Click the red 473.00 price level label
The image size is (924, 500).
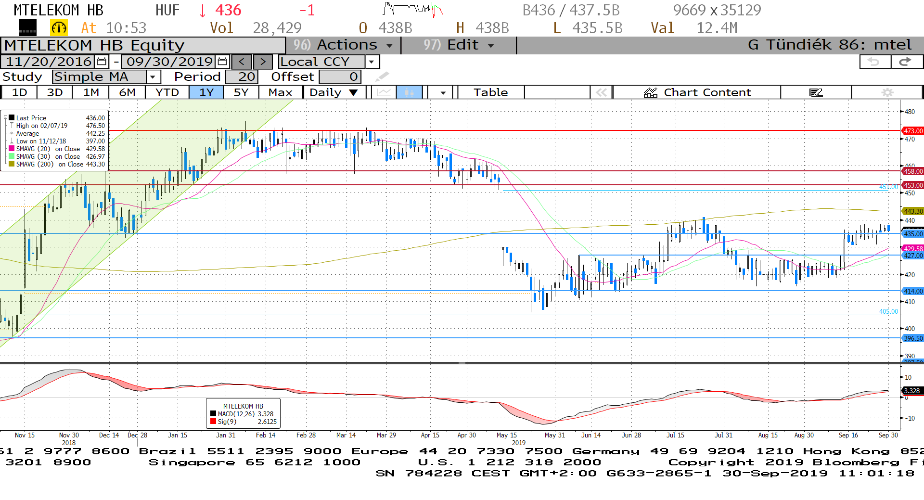[912, 130]
